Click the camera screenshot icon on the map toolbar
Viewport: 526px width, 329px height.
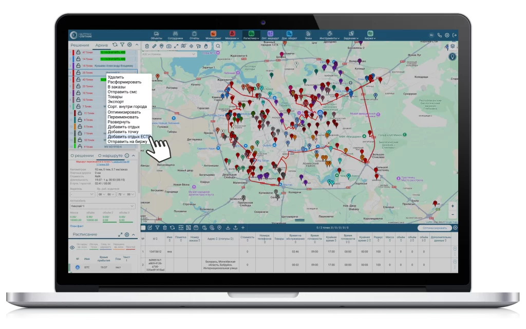click(x=168, y=46)
